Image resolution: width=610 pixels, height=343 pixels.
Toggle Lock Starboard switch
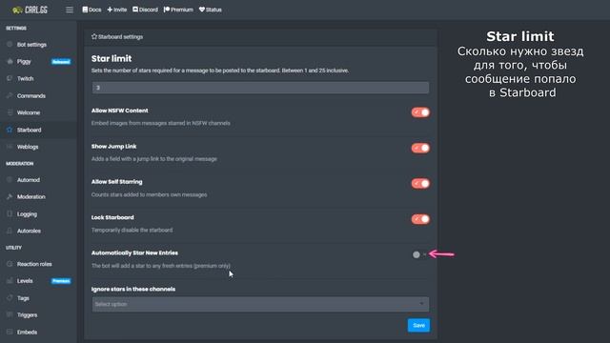420,219
